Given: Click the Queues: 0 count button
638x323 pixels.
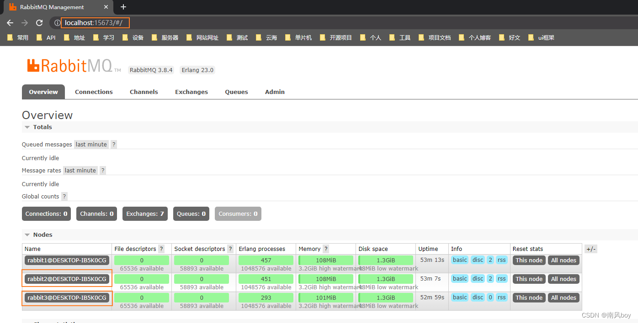Looking at the screenshot, I should (191, 214).
